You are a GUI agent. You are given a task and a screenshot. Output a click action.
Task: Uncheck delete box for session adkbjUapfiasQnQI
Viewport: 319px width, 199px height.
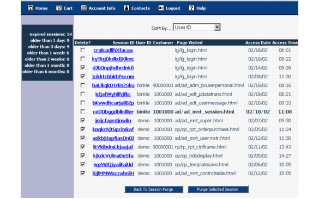click(83, 138)
